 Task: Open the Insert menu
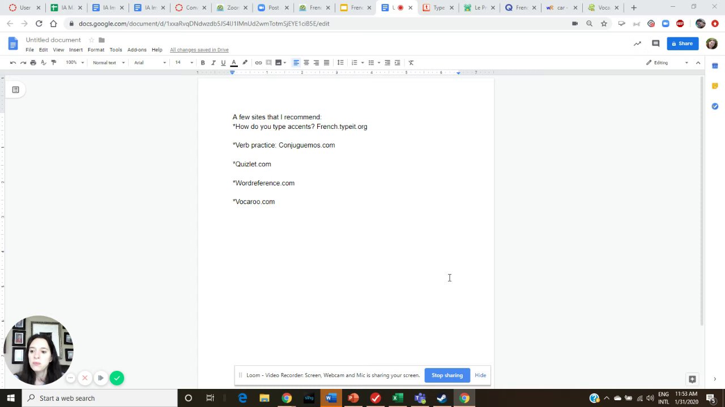coord(76,50)
